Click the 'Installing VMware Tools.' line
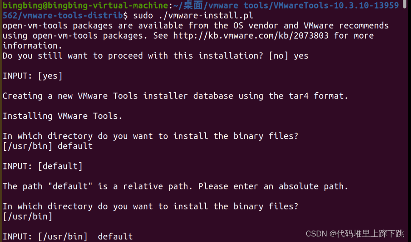Viewport: 411px width, 242px height. (x=62, y=116)
